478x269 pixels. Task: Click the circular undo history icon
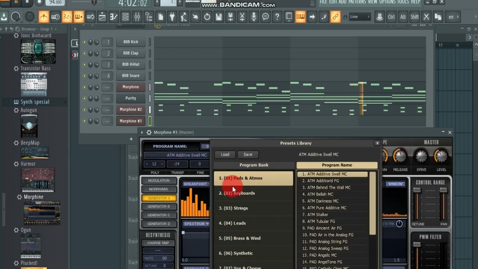pyautogui.click(x=207, y=17)
